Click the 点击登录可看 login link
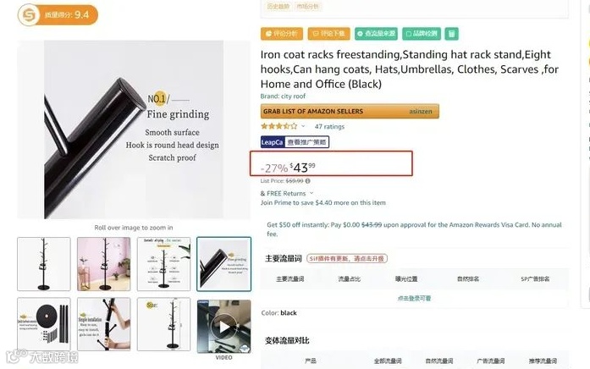590x369 pixels. [x=414, y=298]
